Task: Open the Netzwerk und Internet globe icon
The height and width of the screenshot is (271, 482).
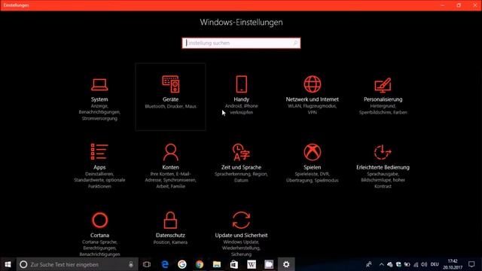Action: point(313,84)
